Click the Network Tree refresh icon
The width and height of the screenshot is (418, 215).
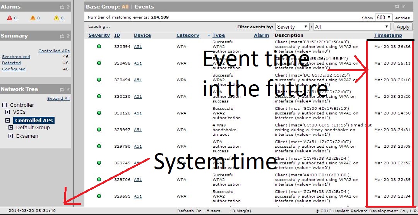pos(62,89)
